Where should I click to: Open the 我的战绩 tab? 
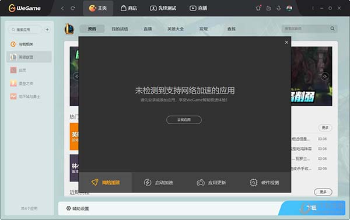pos(120,29)
